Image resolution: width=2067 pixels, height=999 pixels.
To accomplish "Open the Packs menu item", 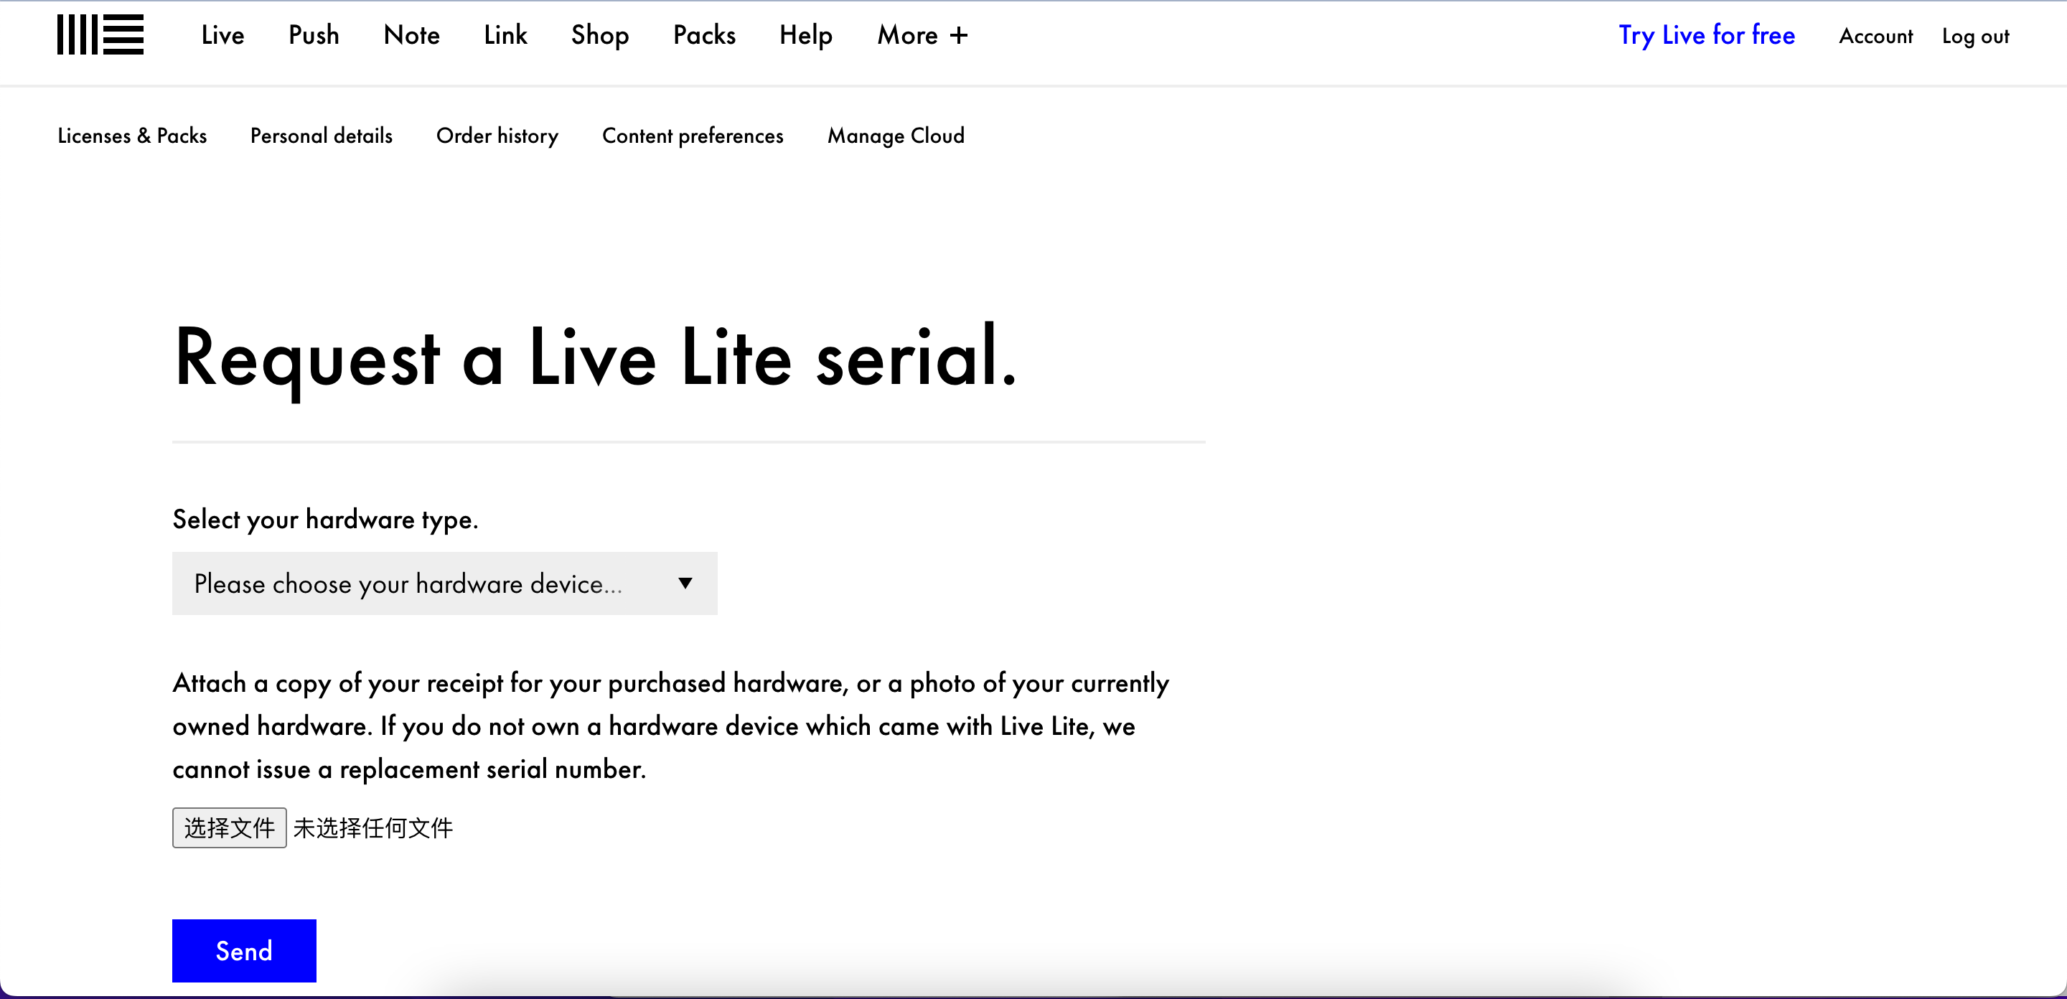I will pyautogui.click(x=705, y=35).
